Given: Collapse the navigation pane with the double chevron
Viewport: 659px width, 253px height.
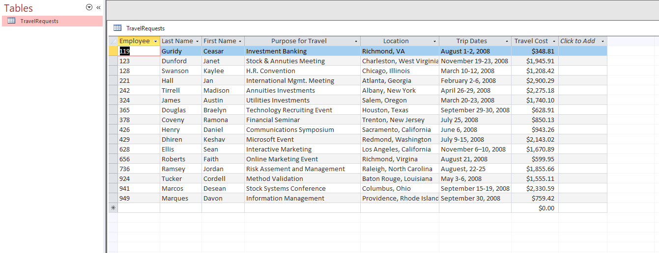Looking at the screenshot, I should 98,7.
